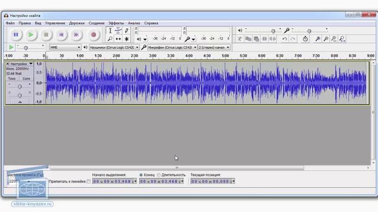Click the input volume slider handle
This screenshot has height=212, width=378.
point(309,31)
